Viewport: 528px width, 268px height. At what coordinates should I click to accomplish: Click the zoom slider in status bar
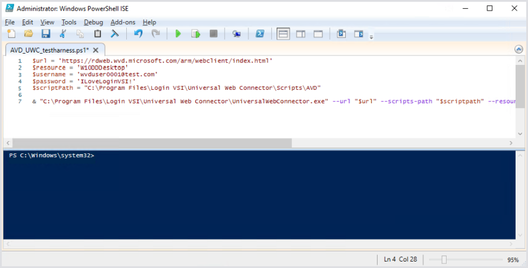click(444, 260)
